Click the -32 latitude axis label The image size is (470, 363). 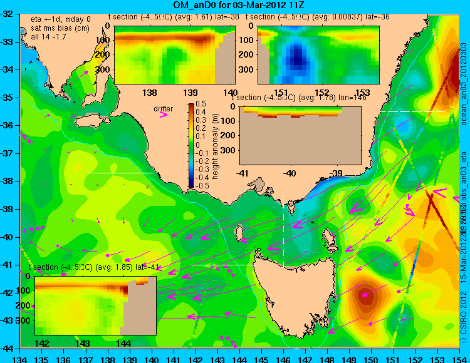7,14
